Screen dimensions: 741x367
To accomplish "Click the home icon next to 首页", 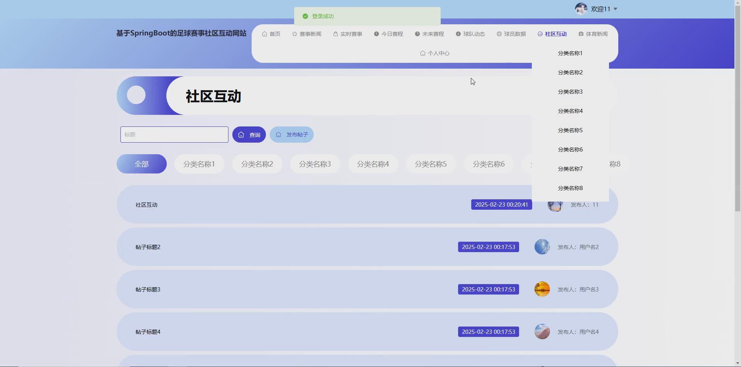I will click(x=265, y=34).
